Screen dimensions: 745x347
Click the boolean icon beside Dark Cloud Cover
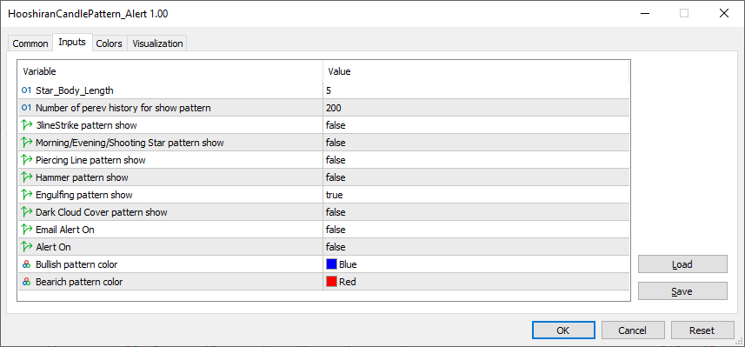click(27, 212)
